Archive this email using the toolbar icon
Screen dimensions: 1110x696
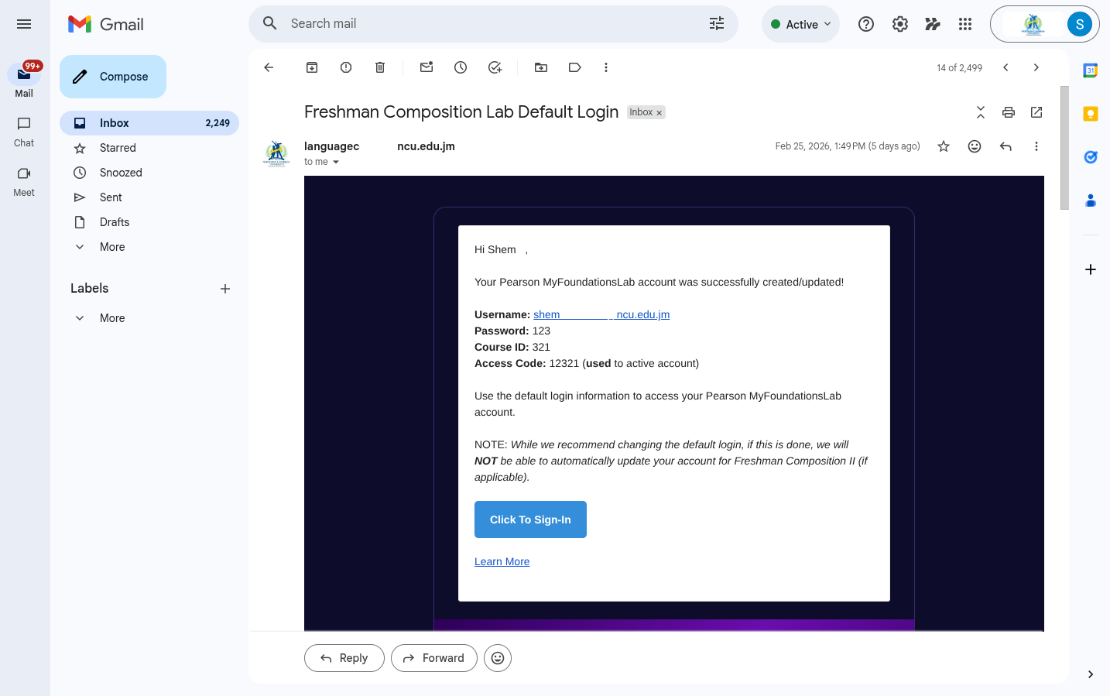[311, 67]
